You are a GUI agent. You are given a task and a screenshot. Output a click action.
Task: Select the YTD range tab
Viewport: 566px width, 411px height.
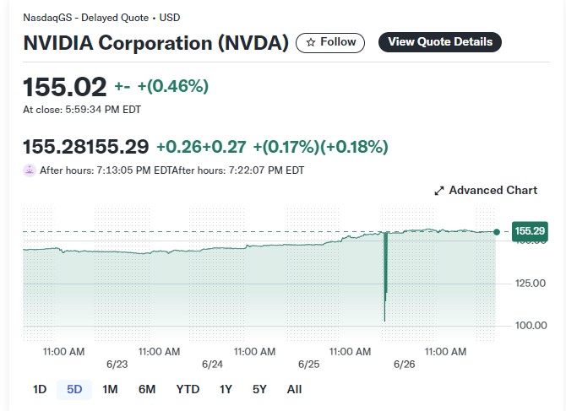[188, 389]
